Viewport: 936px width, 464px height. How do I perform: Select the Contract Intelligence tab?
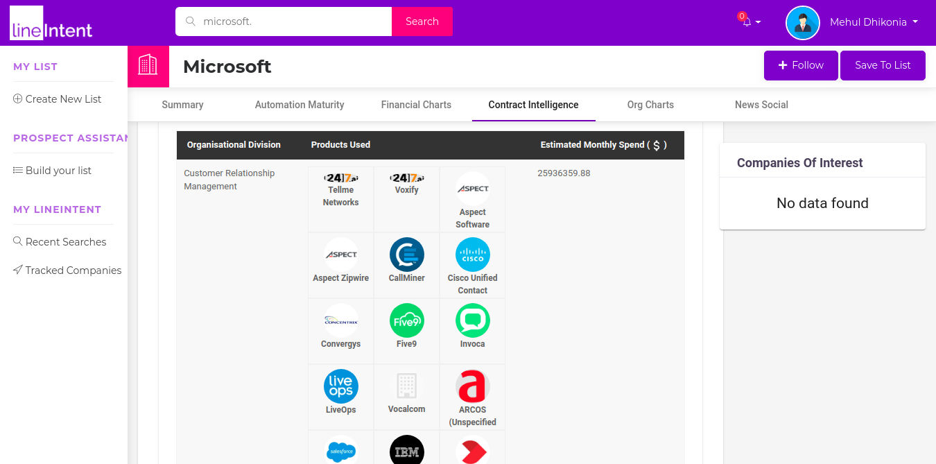click(533, 105)
